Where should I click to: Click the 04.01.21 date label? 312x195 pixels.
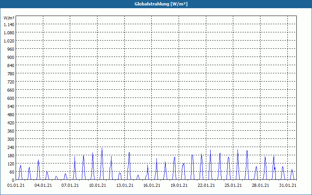click(x=43, y=186)
